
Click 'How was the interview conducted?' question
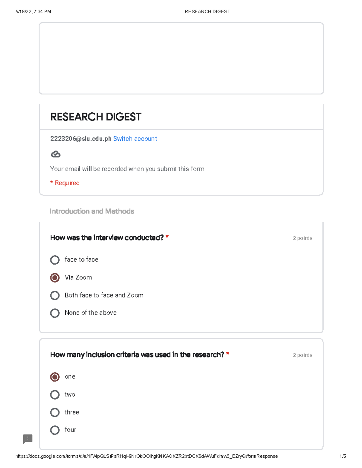[x=107, y=238]
